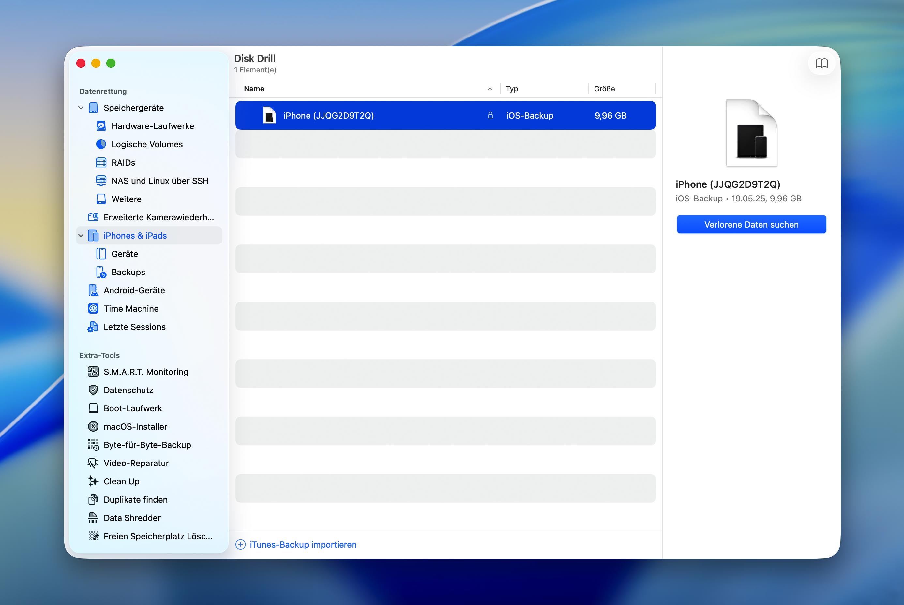Click the lock icon on iPhone backup row
This screenshot has height=605, width=904.
click(x=490, y=115)
